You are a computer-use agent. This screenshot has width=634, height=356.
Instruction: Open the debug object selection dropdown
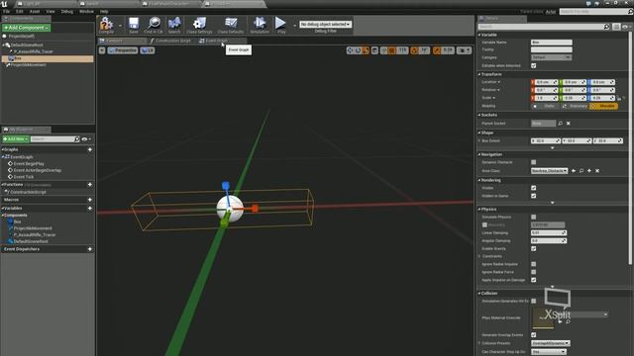(x=326, y=24)
